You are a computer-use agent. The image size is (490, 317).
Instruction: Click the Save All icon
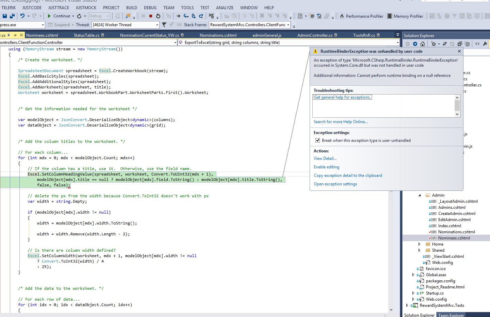point(12,16)
